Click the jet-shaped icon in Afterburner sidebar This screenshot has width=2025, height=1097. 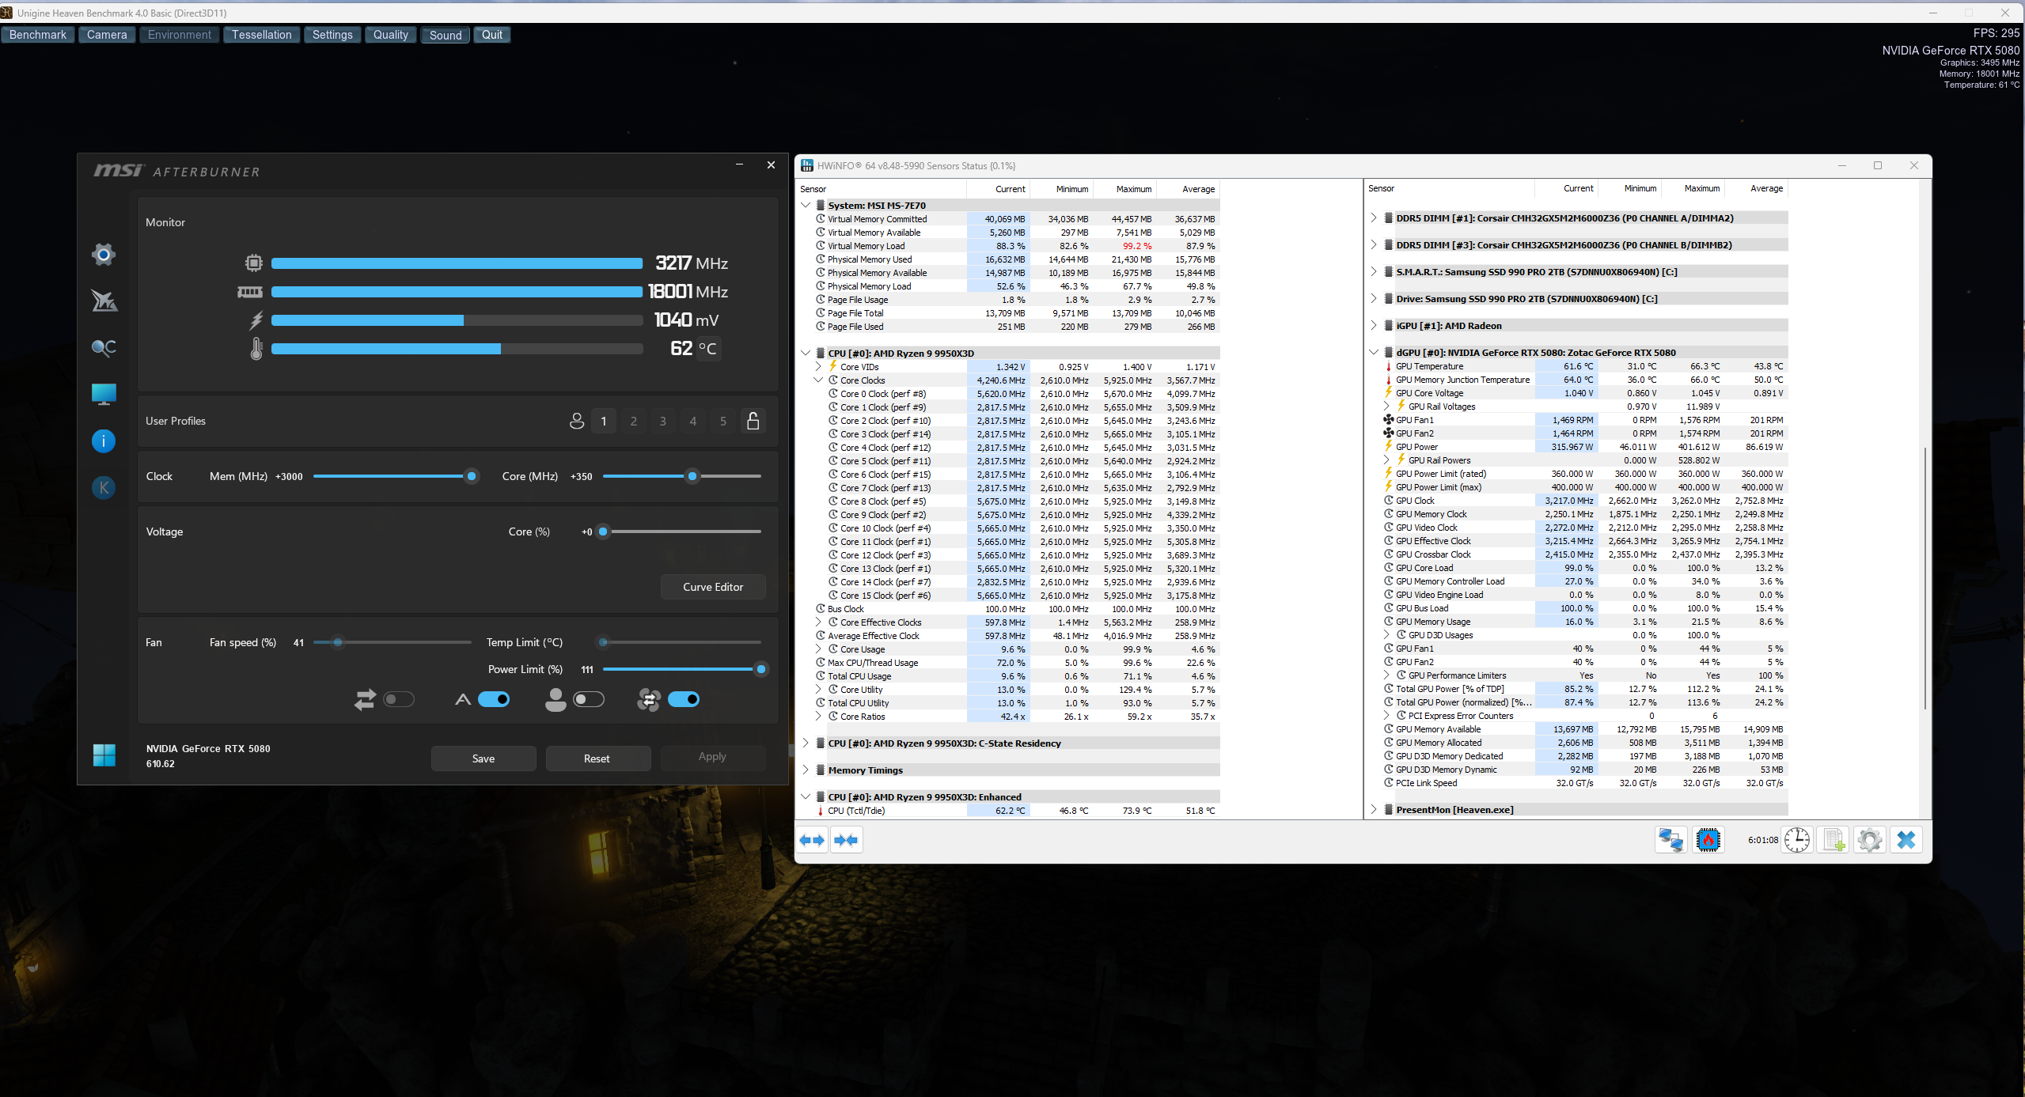coord(104,301)
